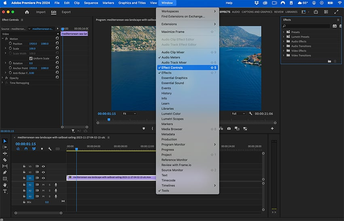Click the Libraries workspace label

(x=291, y=12)
